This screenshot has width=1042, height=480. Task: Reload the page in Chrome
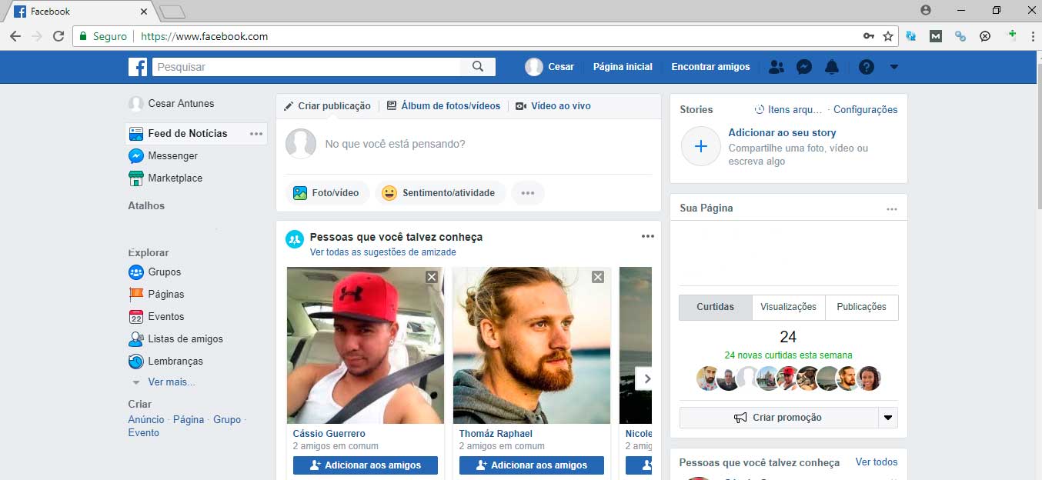[58, 36]
